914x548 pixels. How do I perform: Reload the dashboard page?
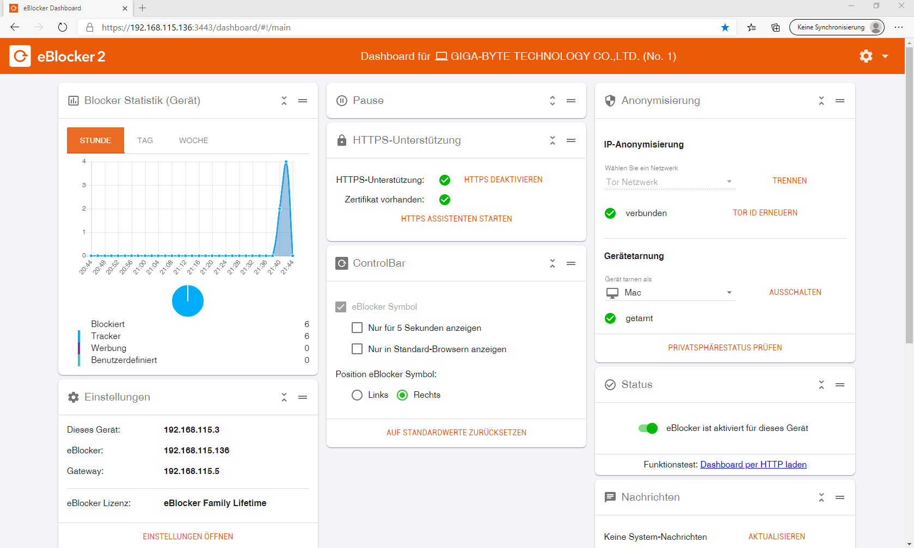tap(63, 27)
